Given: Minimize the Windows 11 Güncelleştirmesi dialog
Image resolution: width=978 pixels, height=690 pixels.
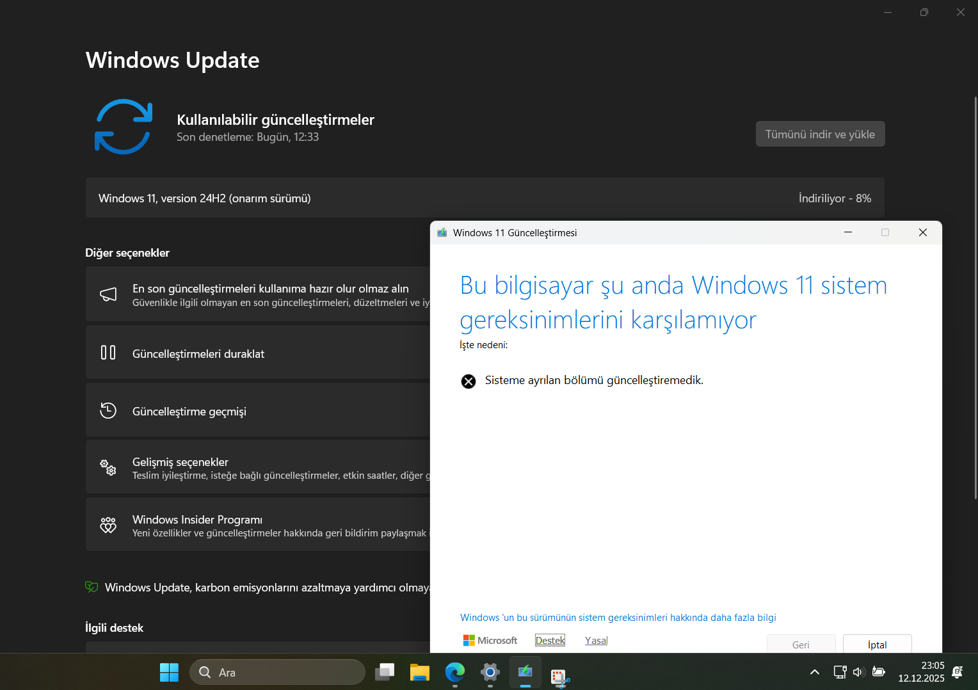Looking at the screenshot, I should point(848,232).
